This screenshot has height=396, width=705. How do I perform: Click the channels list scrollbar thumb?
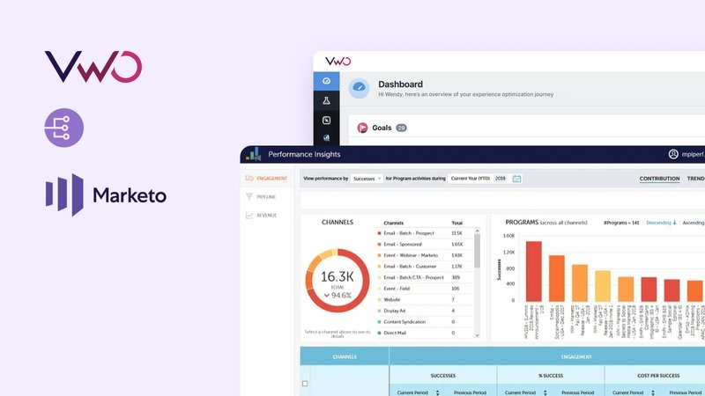tap(477, 251)
